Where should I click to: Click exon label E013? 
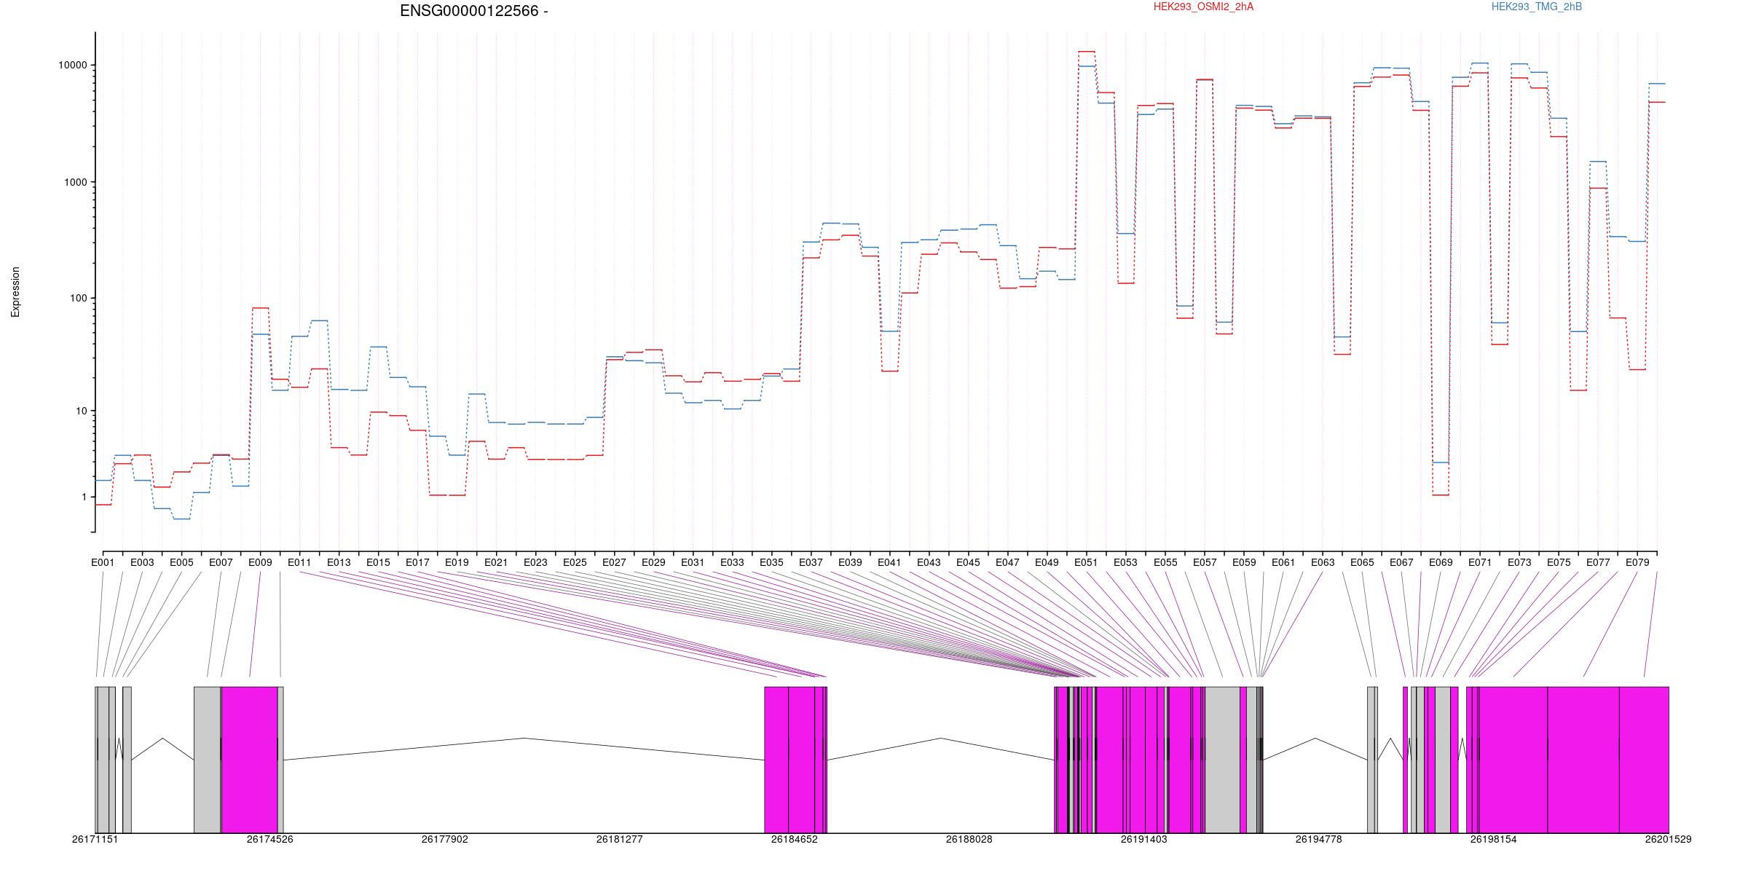[x=339, y=562]
